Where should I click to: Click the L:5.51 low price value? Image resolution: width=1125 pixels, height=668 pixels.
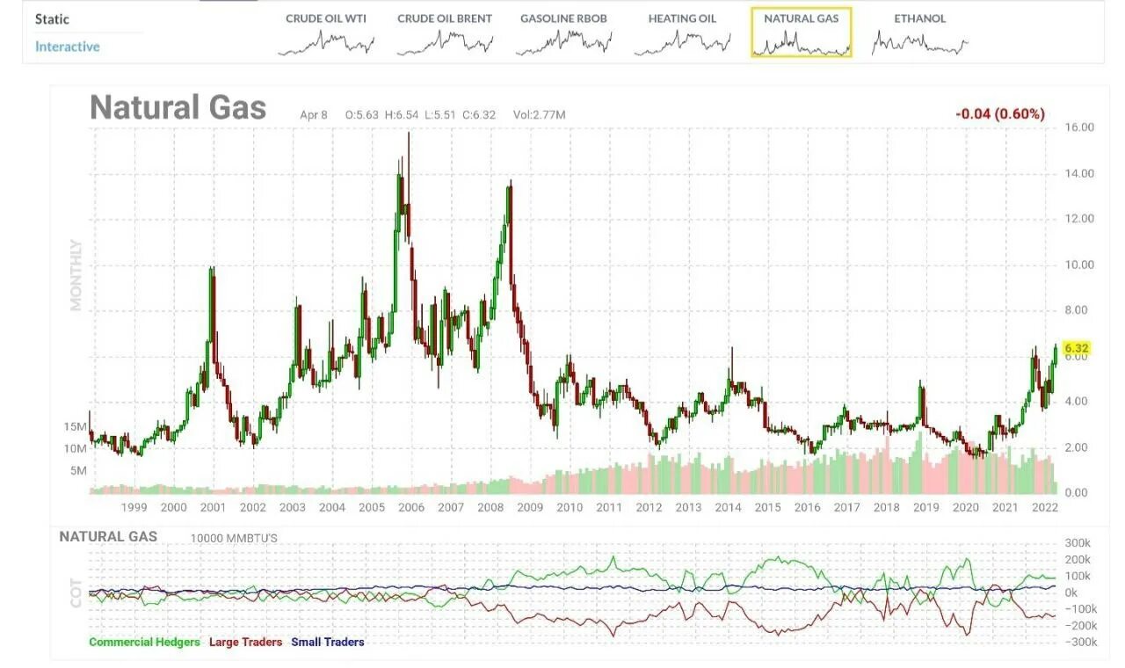(x=439, y=115)
